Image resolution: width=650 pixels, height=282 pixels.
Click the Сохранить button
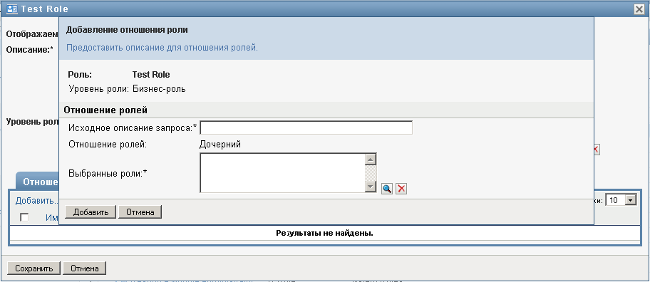coord(34,268)
